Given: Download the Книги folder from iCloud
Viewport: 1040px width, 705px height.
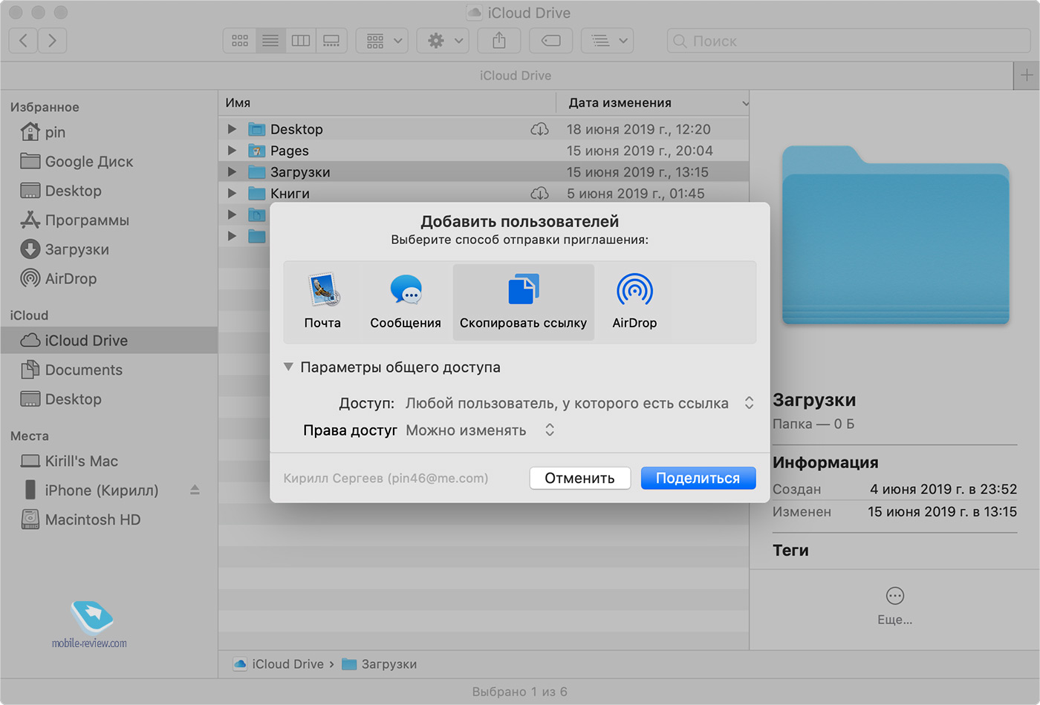Looking at the screenshot, I should 539,194.
